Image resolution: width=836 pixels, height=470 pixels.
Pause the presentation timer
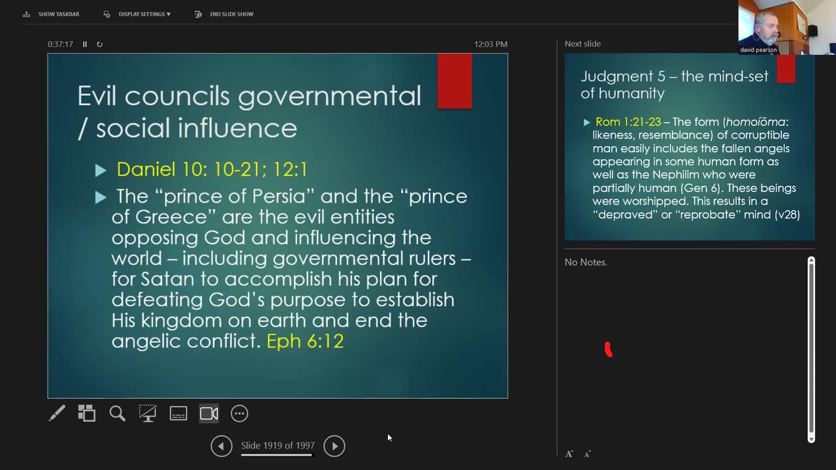pos(85,44)
